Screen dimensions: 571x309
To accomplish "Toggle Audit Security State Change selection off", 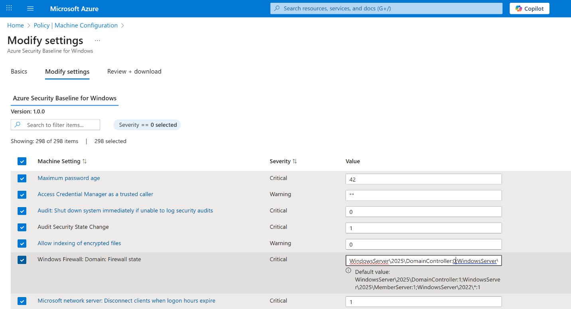I will pyautogui.click(x=22, y=227).
